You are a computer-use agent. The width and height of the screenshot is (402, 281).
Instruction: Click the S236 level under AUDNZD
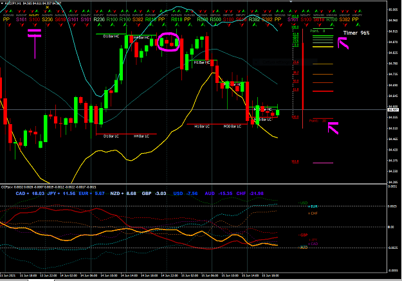click(x=48, y=19)
